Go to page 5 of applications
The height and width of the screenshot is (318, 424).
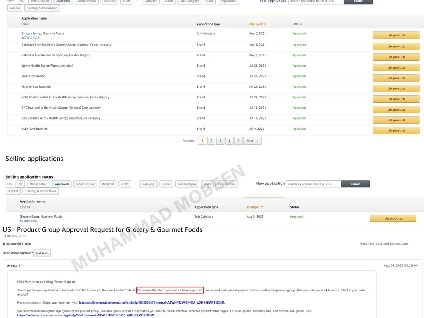(238, 141)
